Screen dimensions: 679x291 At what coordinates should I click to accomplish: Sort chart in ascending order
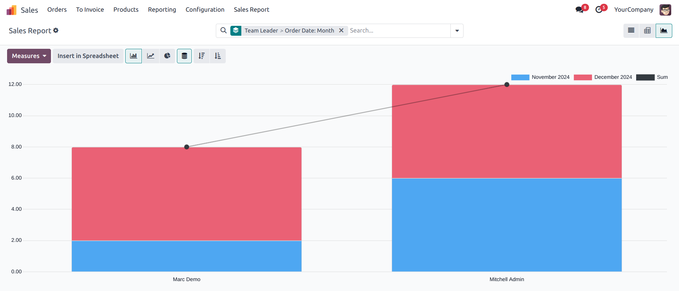click(218, 56)
